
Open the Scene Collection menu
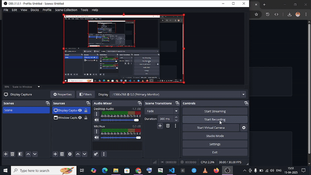[66, 10]
